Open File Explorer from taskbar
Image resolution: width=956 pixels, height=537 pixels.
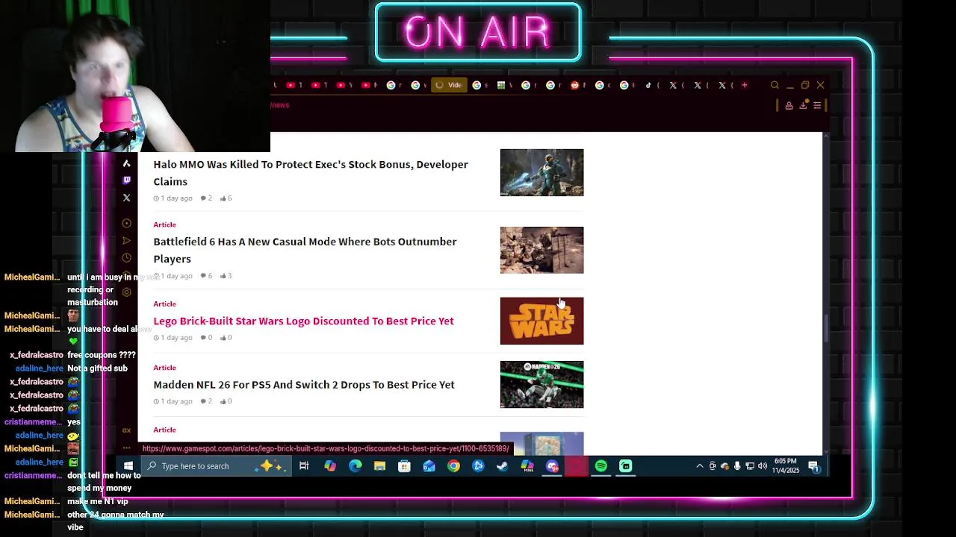click(379, 466)
